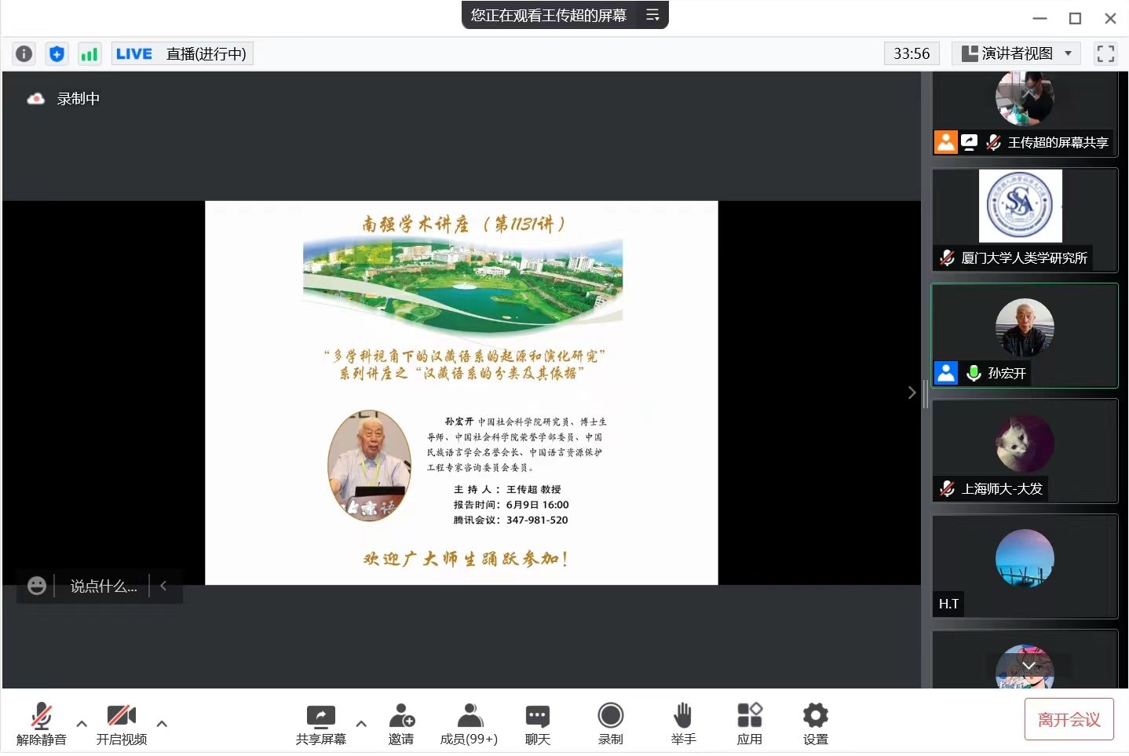This screenshot has width=1129, height=756.
Task: Open the Invite (邀请) participants icon
Action: (x=401, y=724)
